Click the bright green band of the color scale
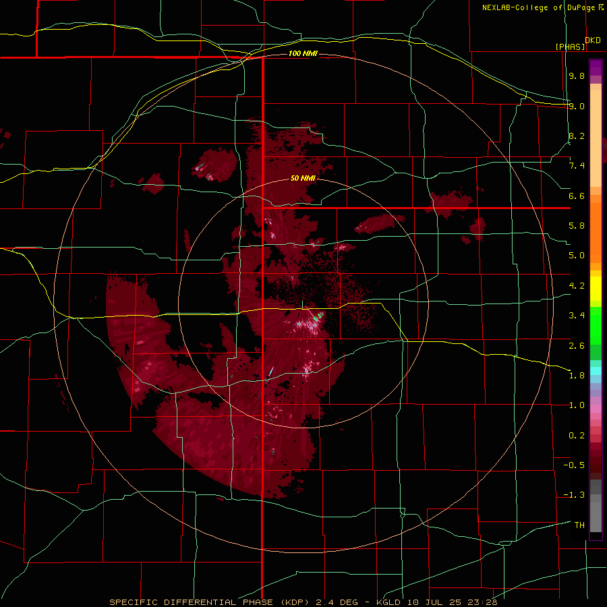607x607 pixels. [x=596, y=326]
